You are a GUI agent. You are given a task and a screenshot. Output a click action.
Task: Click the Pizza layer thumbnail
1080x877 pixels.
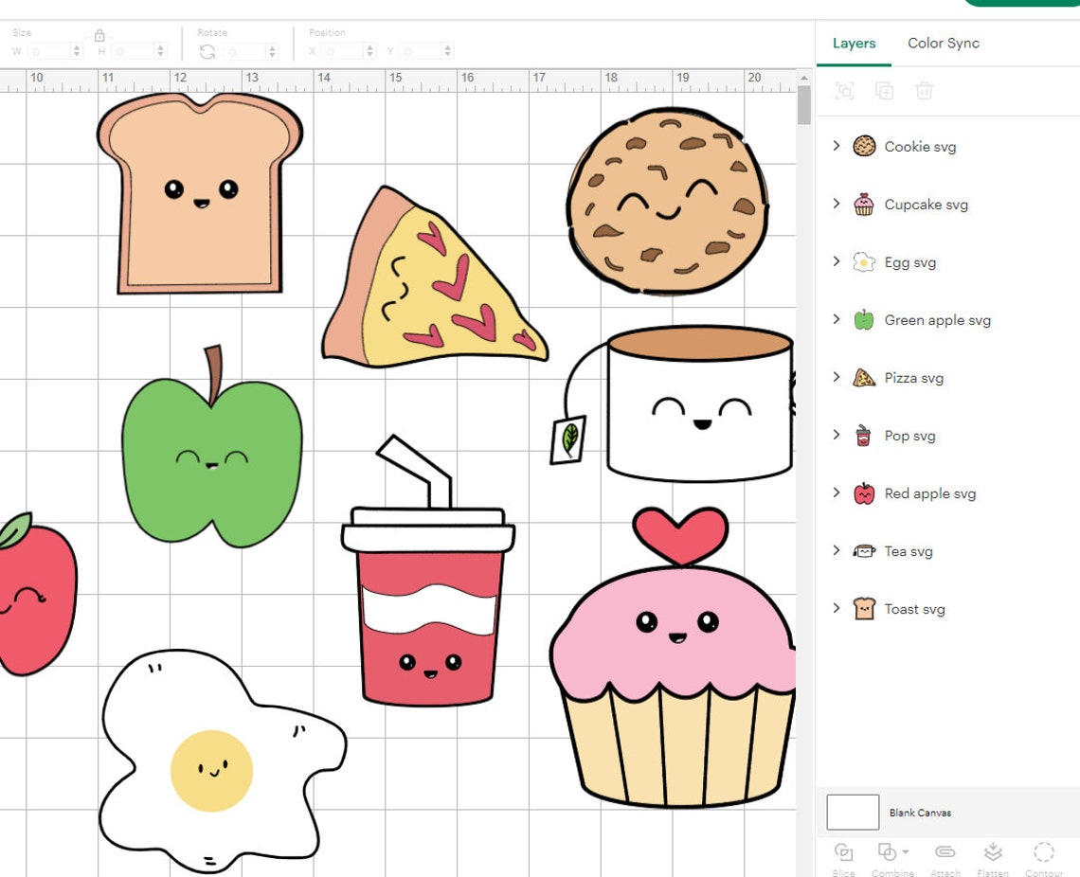[x=864, y=377]
